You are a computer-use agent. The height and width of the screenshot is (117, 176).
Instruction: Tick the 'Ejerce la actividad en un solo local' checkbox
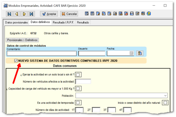[x=79, y=75]
